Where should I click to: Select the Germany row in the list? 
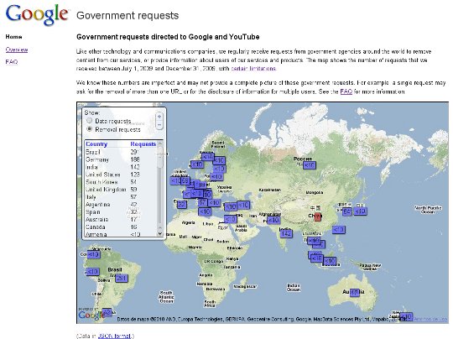pyautogui.click(x=121, y=159)
